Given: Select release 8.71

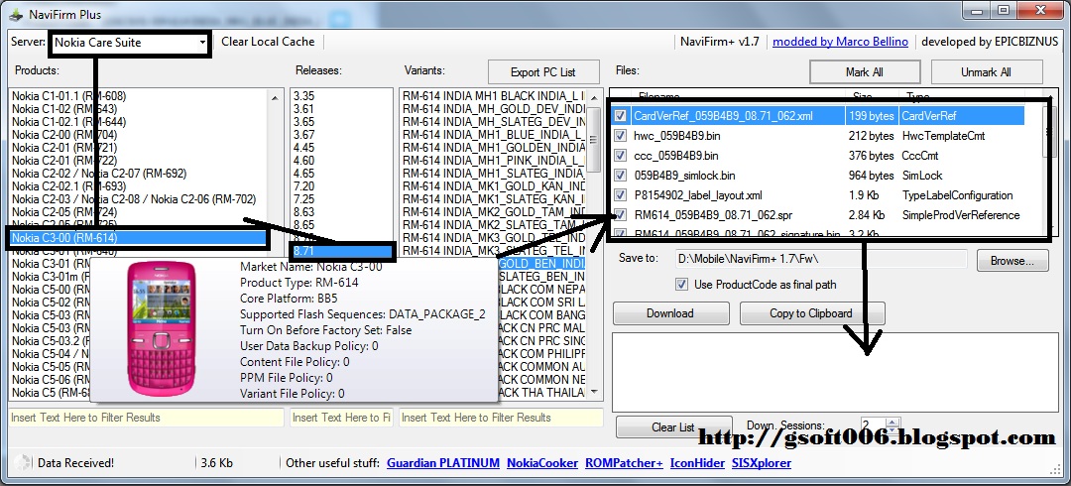Looking at the screenshot, I should click(341, 251).
